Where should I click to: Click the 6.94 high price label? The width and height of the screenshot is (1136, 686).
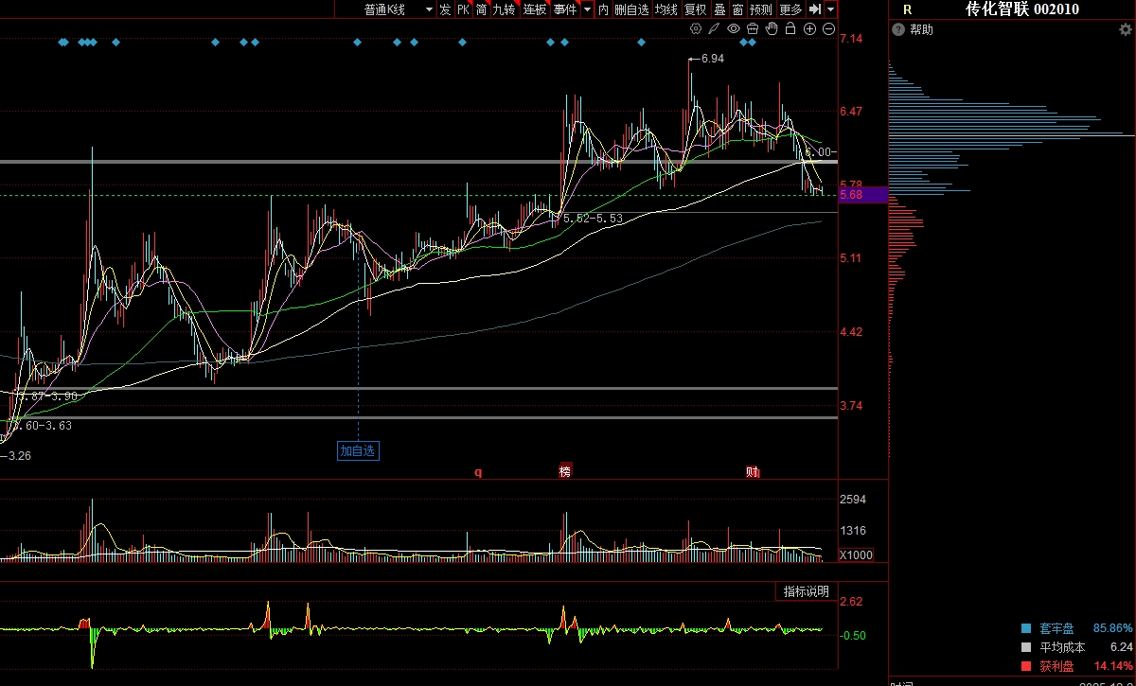[x=712, y=59]
